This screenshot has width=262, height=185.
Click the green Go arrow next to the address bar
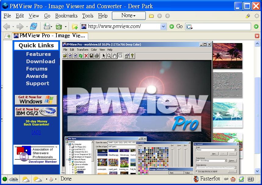pos(172,27)
